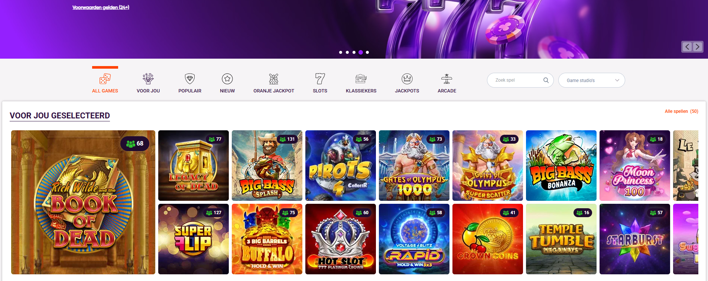This screenshot has height=281, width=708.
Task: Click the All Games dice icon
Action: [x=105, y=79]
